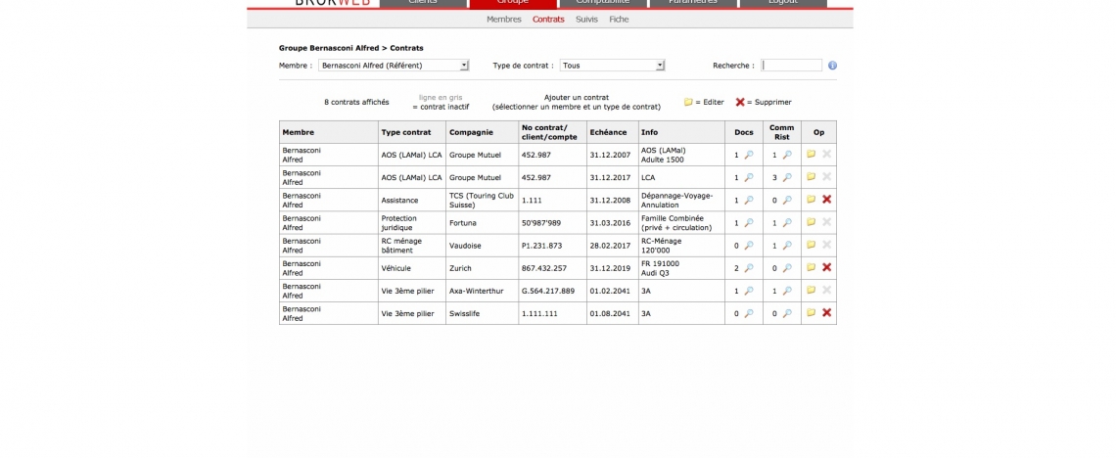View docs of TCS Assistance contract

(749, 200)
